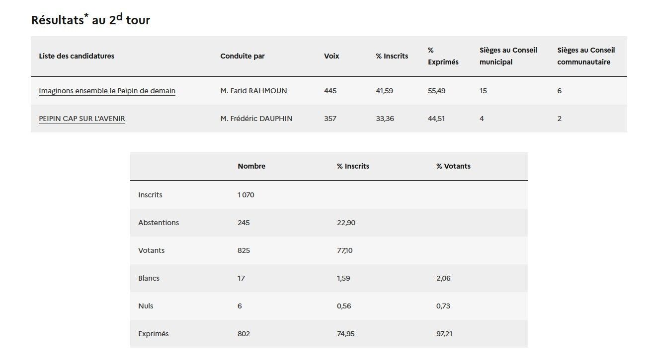The width and height of the screenshot is (653, 363).
Task: Click the 44,51 percent expressed value
Action: coord(436,119)
